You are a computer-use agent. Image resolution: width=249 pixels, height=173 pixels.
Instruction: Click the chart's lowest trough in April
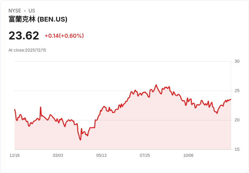(81, 140)
